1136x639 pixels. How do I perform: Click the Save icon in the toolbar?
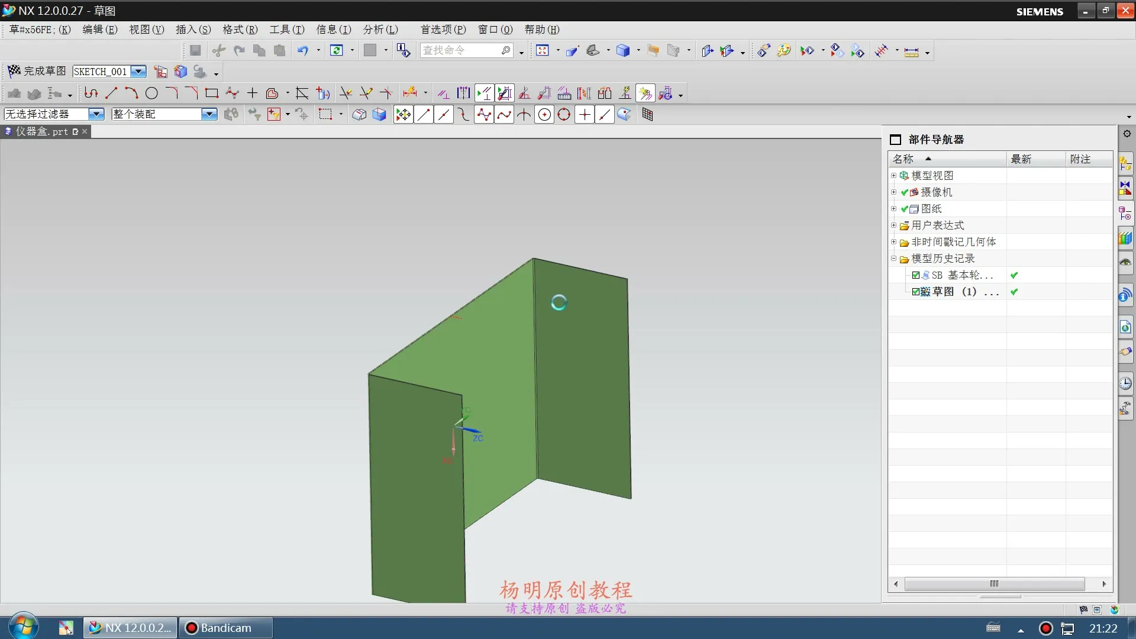tap(195, 50)
